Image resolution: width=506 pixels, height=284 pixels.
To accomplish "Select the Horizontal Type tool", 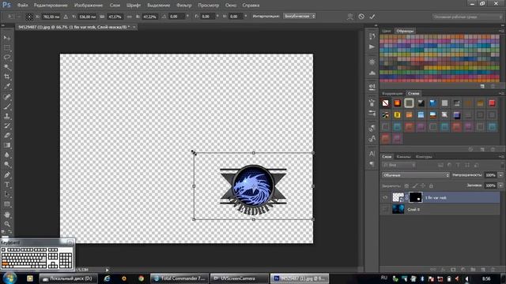I will pyautogui.click(x=7, y=185).
